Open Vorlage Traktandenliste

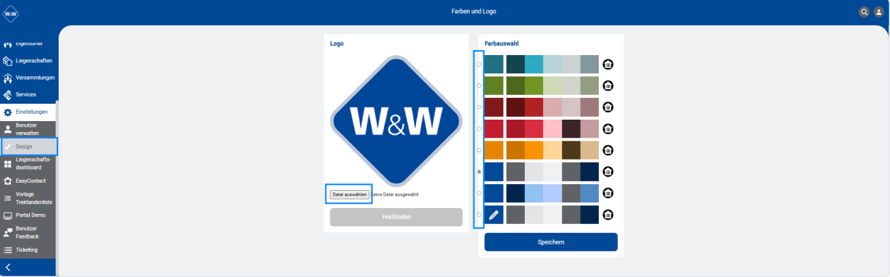click(28, 198)
